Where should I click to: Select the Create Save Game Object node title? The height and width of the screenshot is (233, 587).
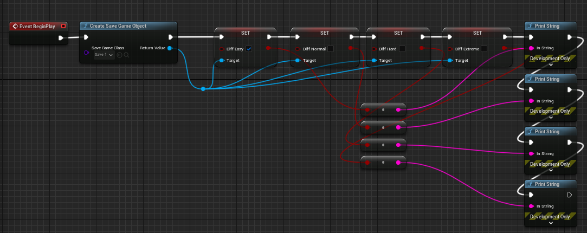point(118,26)
